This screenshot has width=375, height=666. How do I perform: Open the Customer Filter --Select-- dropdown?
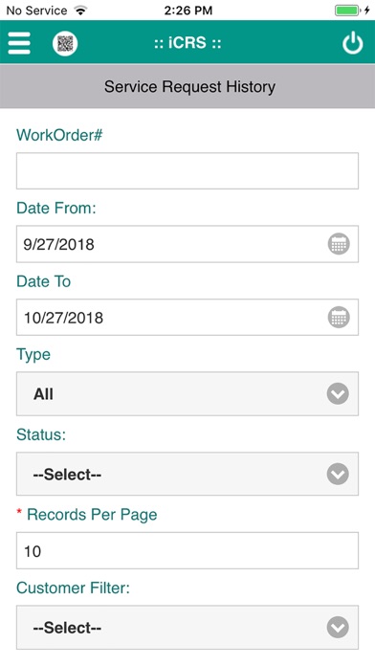(x=187, y=628)
